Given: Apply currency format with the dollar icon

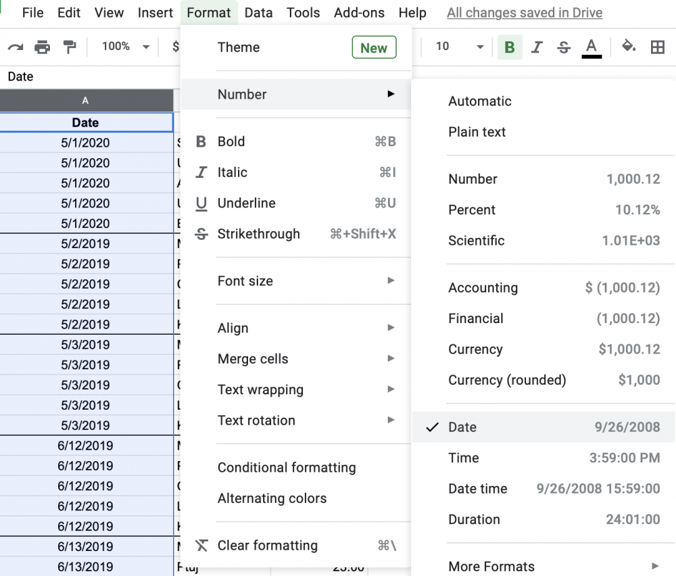Looking at the screenshot, I should 175,47.
